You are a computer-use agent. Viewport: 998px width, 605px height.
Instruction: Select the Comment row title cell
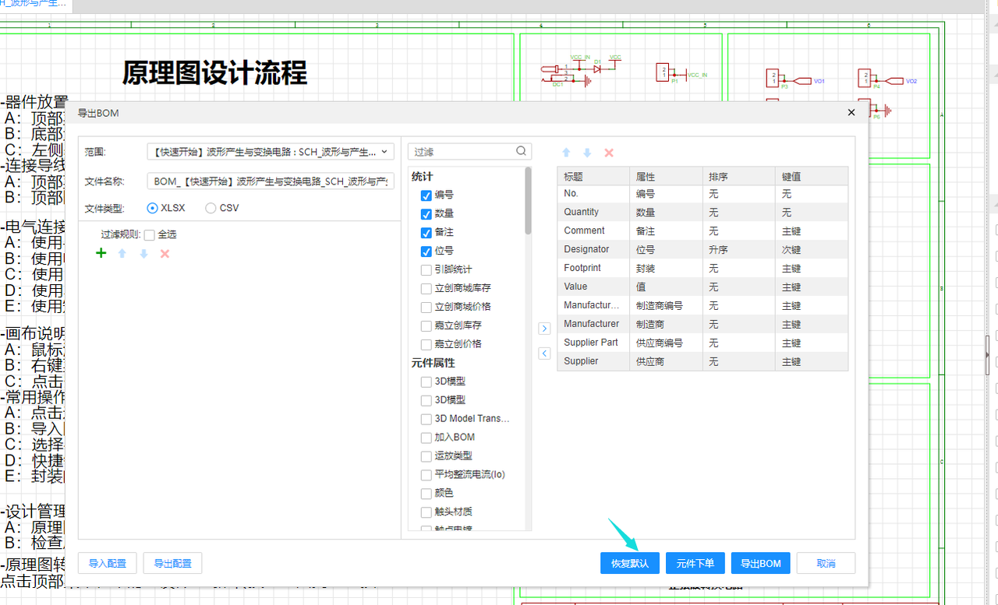(x=593, y=230)
